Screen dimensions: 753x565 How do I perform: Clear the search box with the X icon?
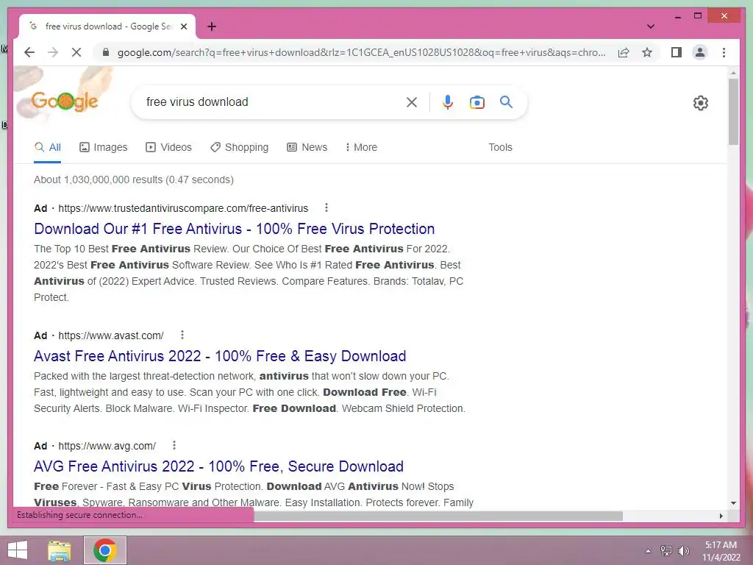pyautogui.click(x=412, y=102)
